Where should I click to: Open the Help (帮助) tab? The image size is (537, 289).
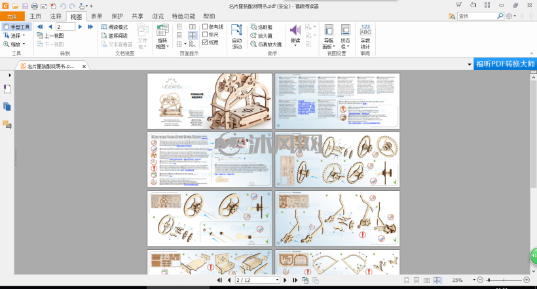(x=209, y=16)
